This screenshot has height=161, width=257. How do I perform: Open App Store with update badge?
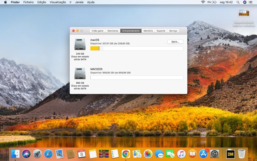203,154
